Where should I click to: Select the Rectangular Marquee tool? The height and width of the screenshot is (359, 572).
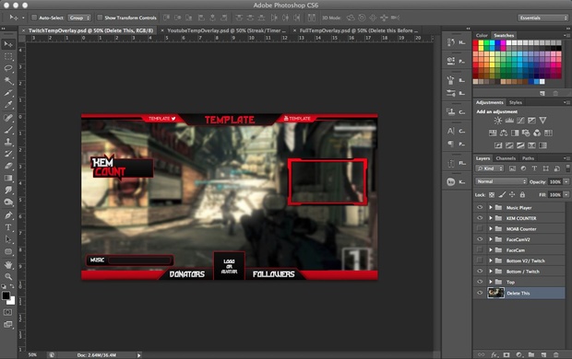[x=8, y=57]
